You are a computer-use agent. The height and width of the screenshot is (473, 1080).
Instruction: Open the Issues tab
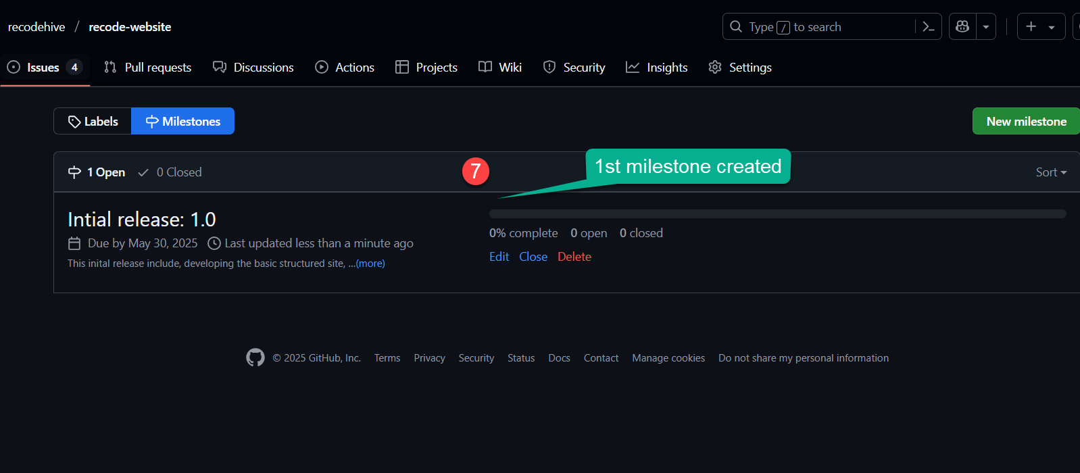click(45, 68)
